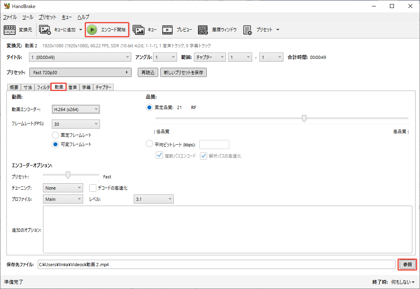420x289 pixels.
Task: Open the タイトル dropdown showing 1 (00:00:49)
Action: [80, 57]
